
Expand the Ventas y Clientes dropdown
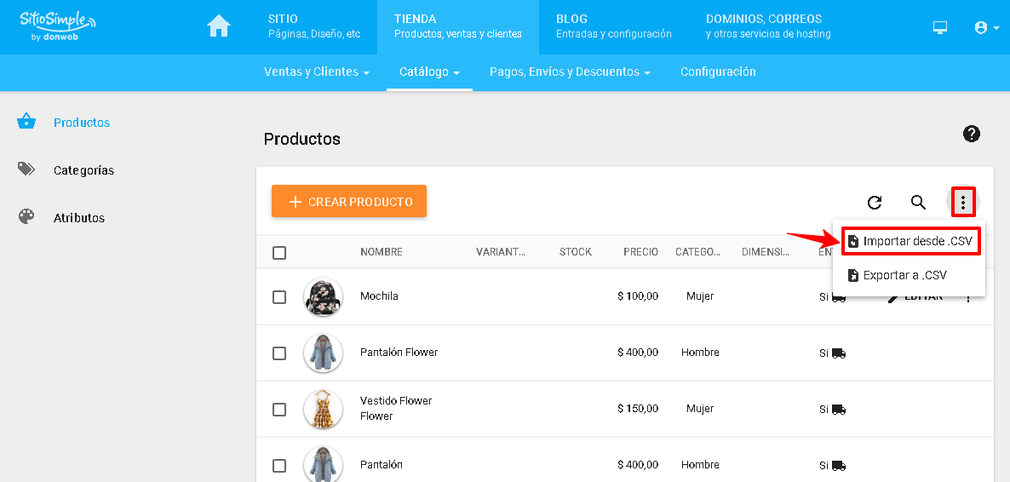316,72
